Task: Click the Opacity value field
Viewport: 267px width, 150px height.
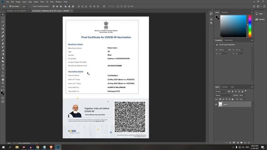Action: point(241,95)
